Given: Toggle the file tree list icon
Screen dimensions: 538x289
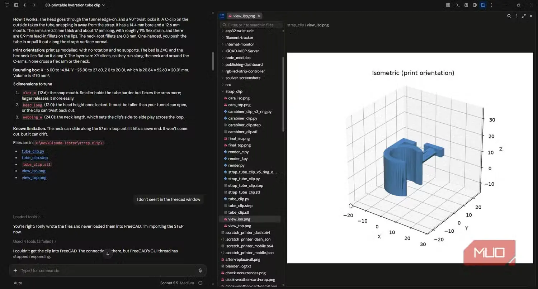Looking at the screenshot, I should pyautogui.click(x=222, y=16).
